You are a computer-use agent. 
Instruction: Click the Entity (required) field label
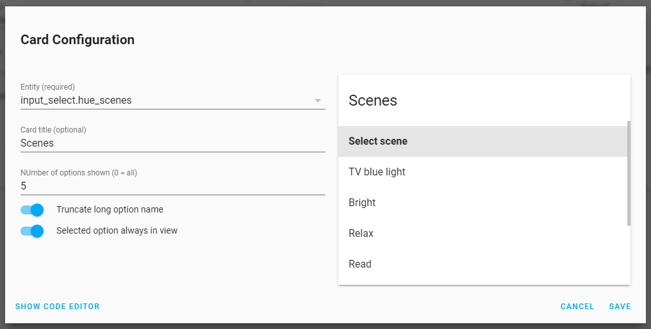(47, 87)
